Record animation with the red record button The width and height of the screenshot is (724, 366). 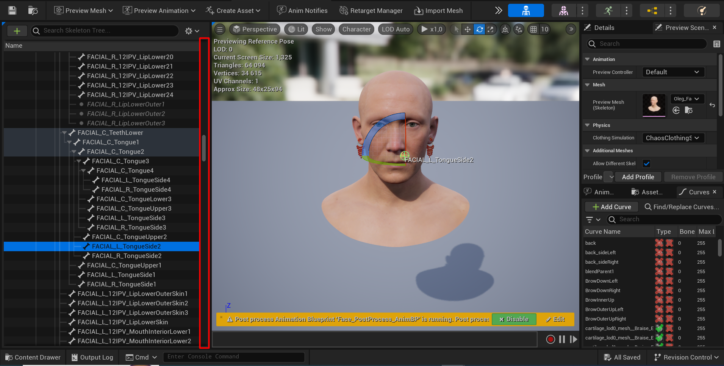[x=550, y=339]
